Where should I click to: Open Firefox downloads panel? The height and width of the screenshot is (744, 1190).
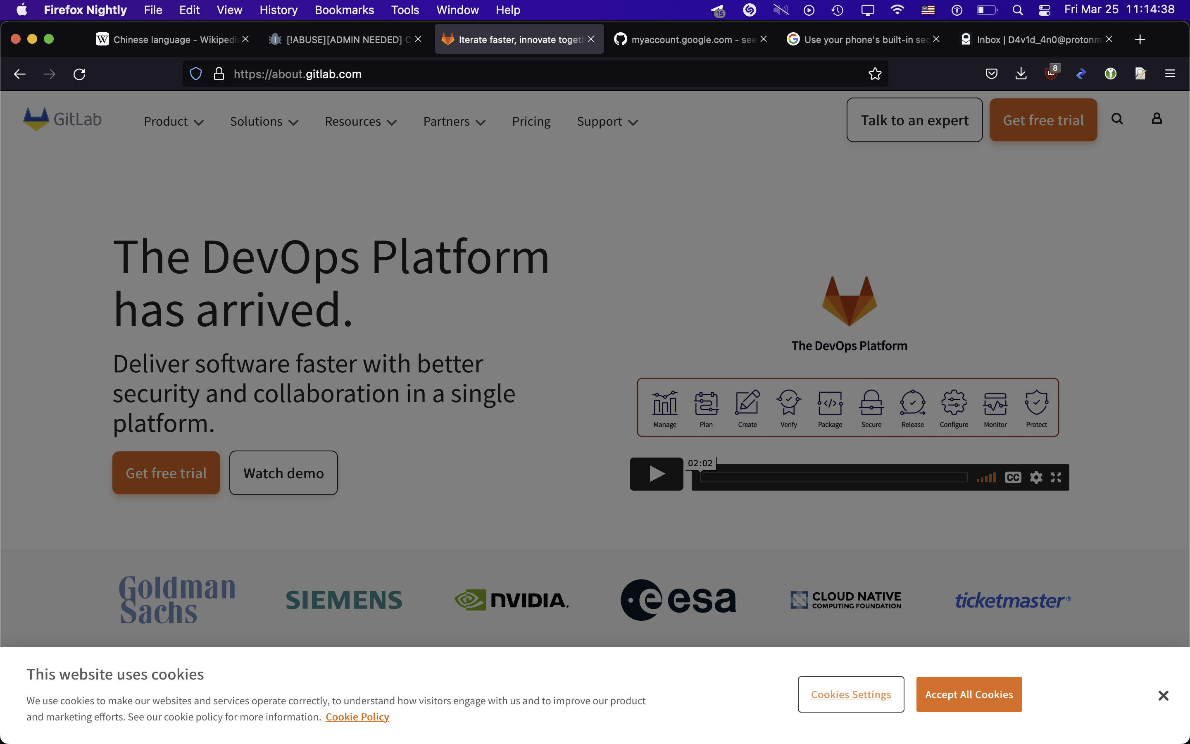1021,74
